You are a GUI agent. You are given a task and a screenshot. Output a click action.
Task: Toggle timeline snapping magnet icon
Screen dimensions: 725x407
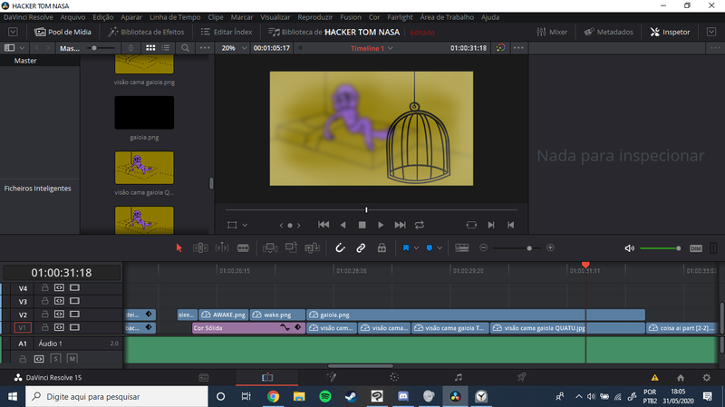pos(340,247)
